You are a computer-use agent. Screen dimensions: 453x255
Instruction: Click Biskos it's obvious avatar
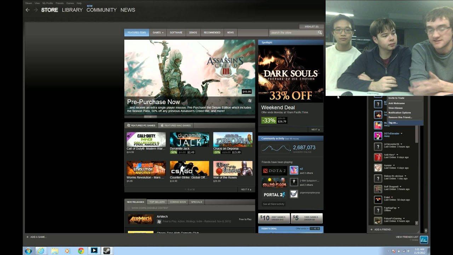(x=378, y=178)
